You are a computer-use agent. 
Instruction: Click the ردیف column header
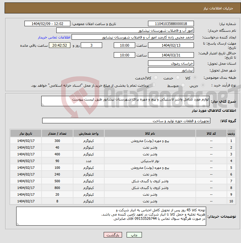(231, 133)
